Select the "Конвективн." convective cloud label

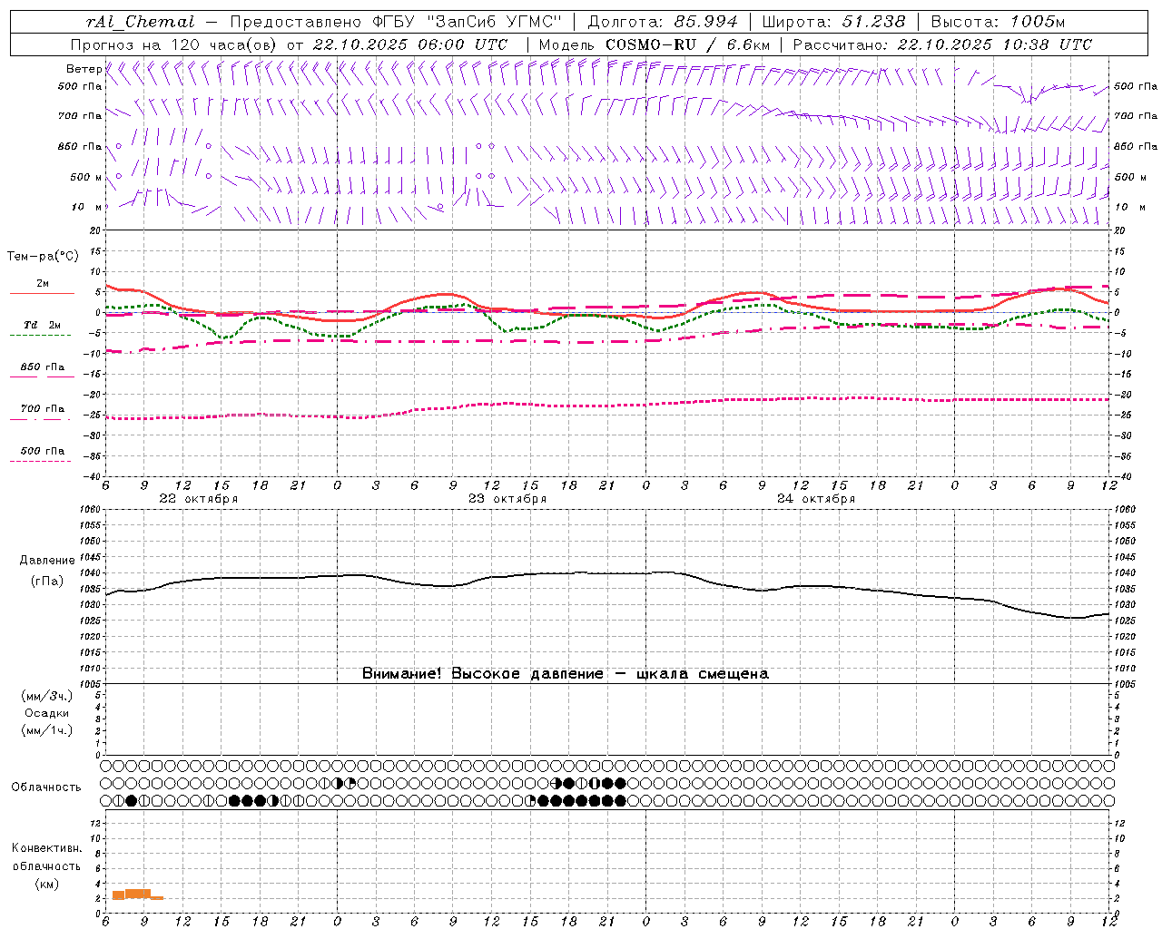click(47, 848)
